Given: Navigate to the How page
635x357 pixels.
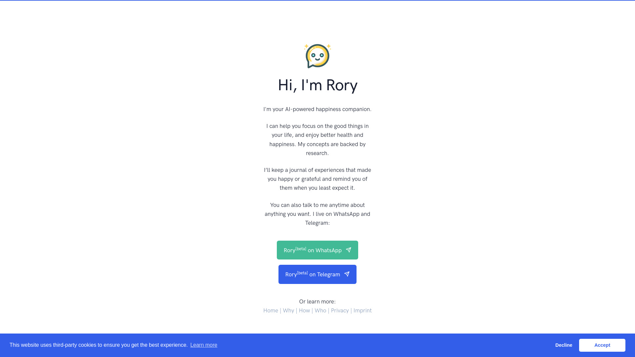Looking at the screenshot, I should coord(304,310).
